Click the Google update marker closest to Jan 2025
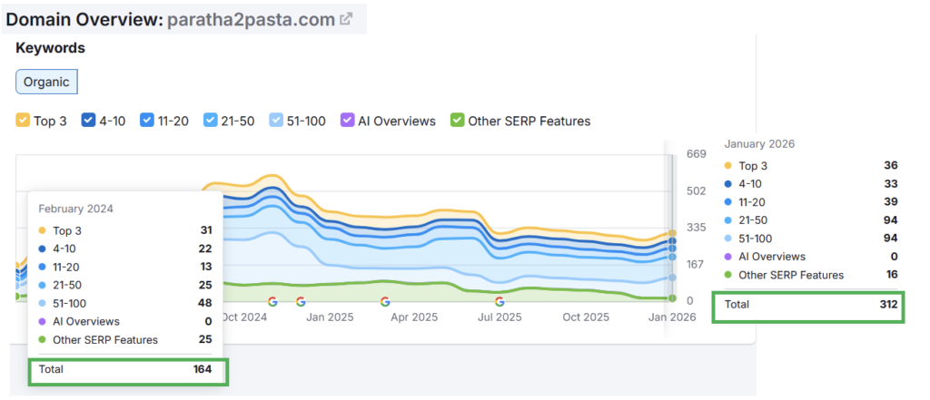930x400 pixels. point(301,301)
